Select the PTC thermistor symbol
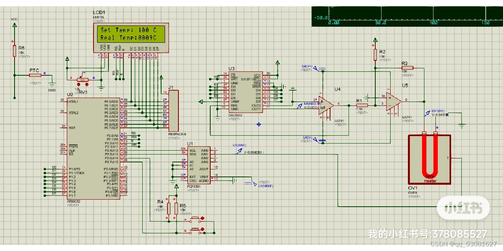 (x=35, y=75)
